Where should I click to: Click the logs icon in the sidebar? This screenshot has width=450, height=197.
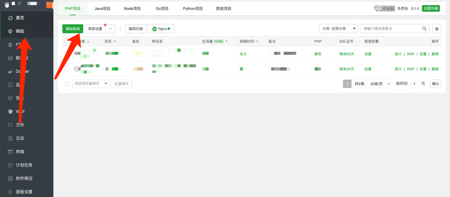[x=10, y=138]
